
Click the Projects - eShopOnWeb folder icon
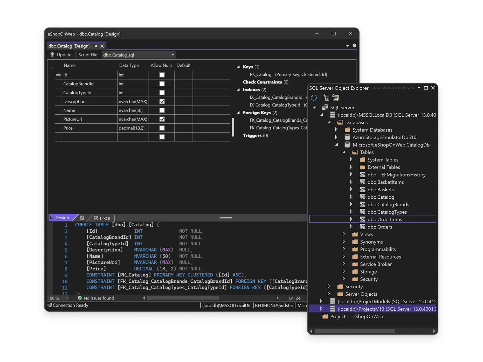click(325, 317)
